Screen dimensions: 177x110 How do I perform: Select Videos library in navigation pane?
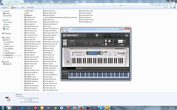(x=6, y=29)
